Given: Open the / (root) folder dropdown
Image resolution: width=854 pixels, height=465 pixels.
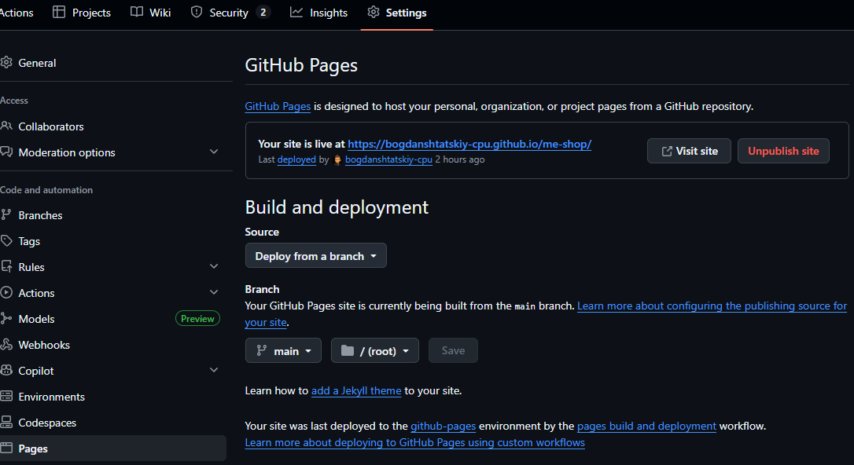Looking at the screenshot, I should click(x=375, y=351).
